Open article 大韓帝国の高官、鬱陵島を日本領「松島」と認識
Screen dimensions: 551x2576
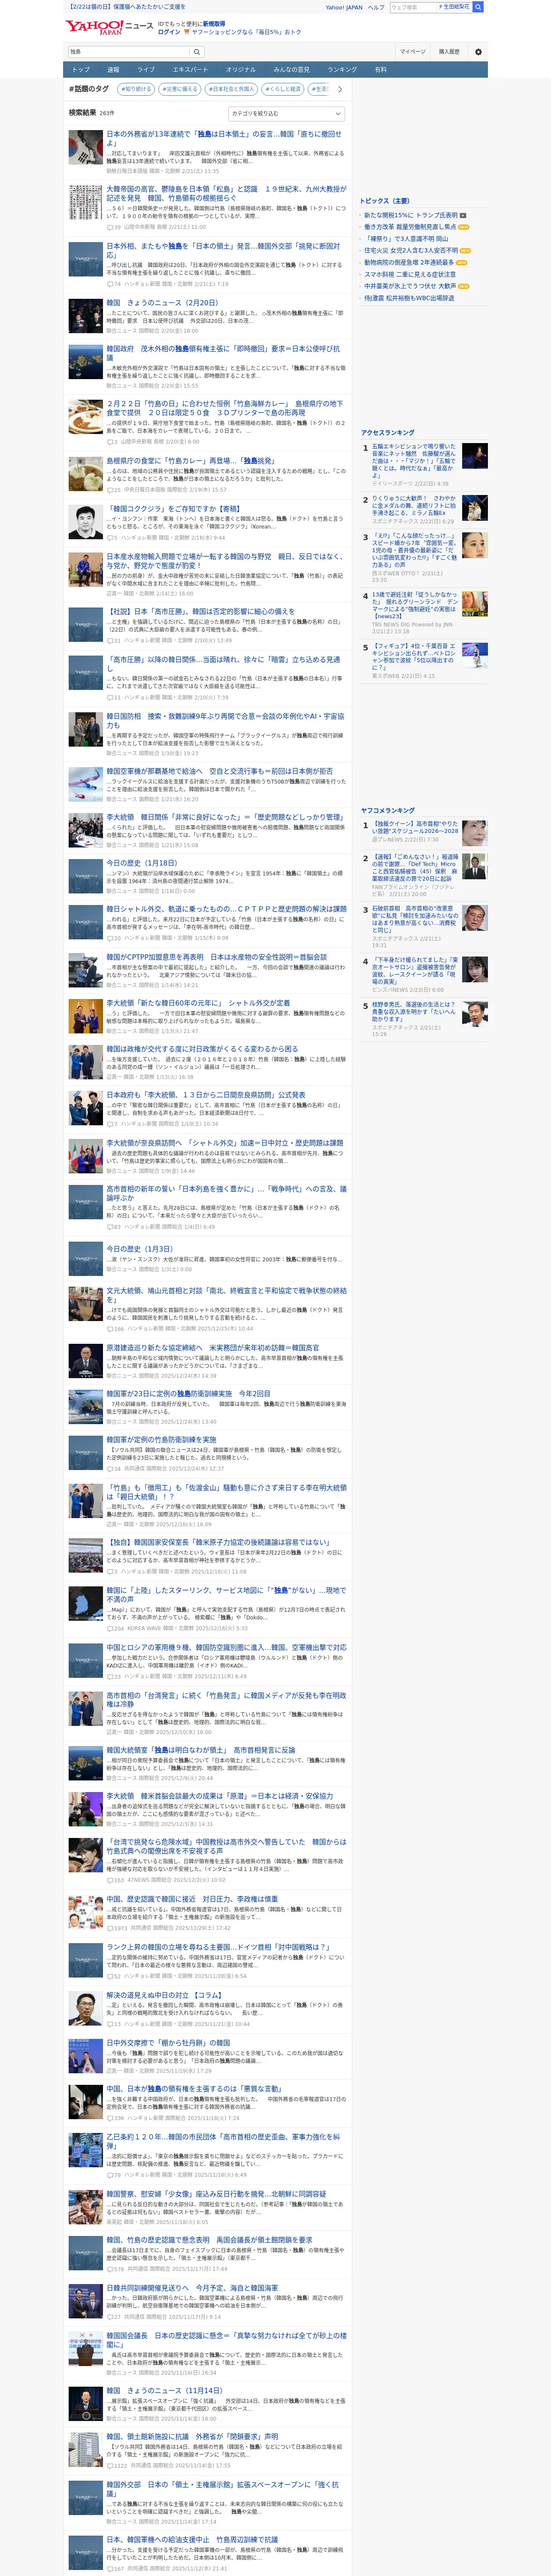coord(226,193)
